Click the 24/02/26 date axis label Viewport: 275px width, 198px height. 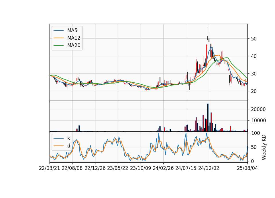coord(163,168)
